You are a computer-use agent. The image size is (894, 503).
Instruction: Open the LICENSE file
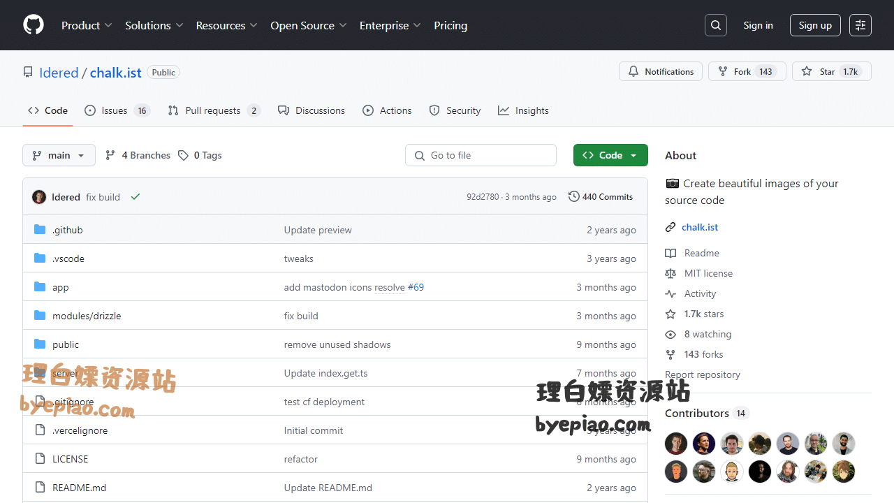point(71,459)
